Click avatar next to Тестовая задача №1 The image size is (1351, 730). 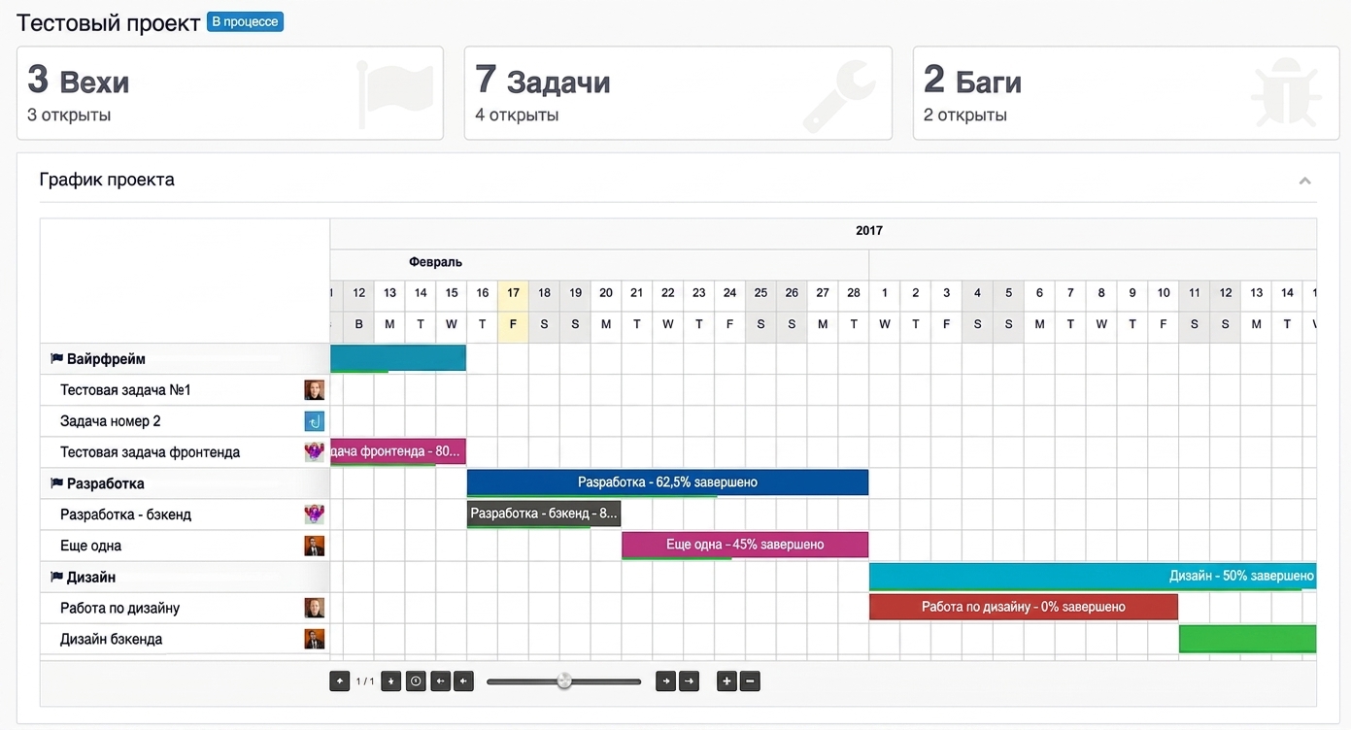314,390
